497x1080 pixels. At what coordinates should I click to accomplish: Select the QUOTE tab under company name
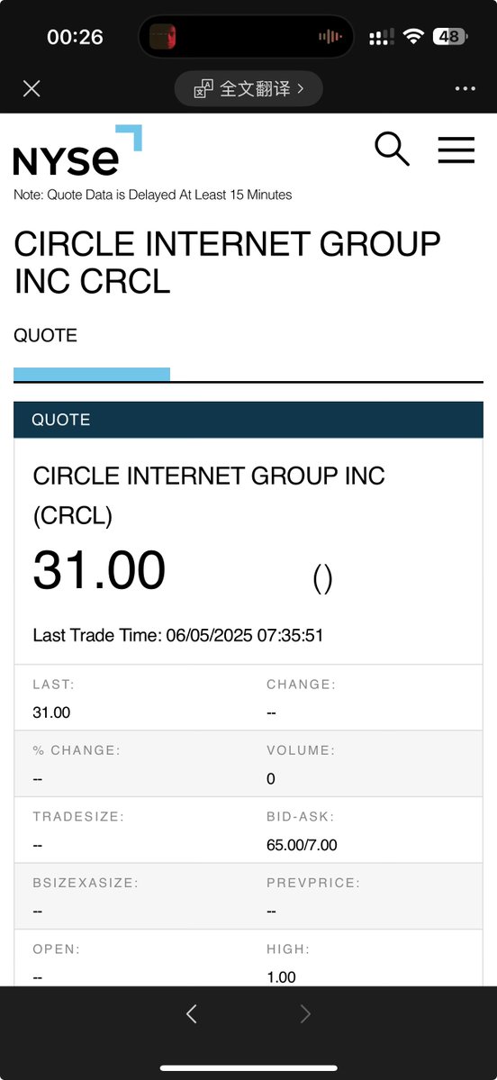[x=45, y=335]
